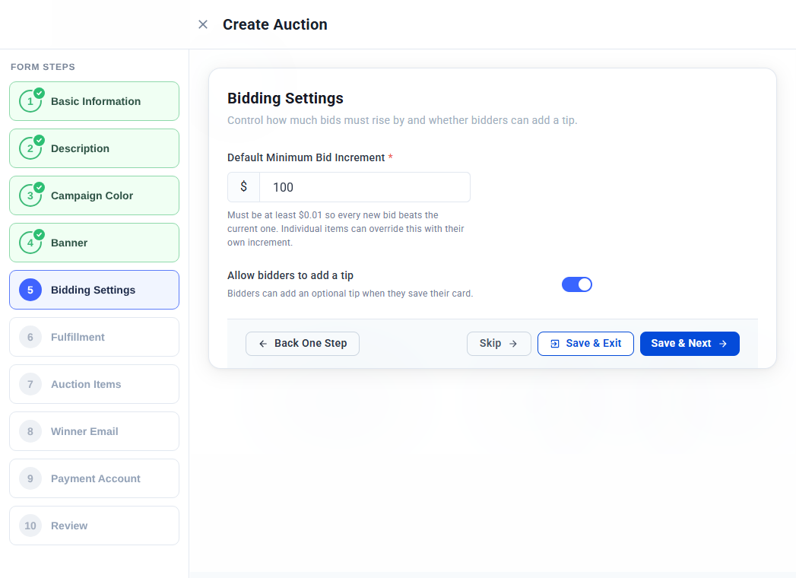The width and height of the screenshot is (796, 578).
Task: Click the step 8 number badge
Action: tap(30, 431)
